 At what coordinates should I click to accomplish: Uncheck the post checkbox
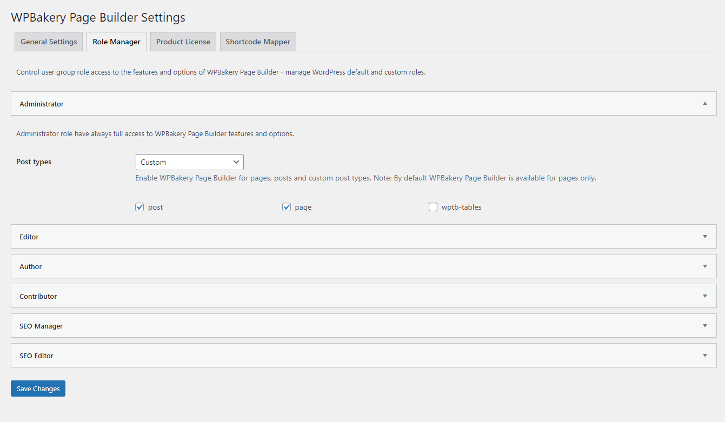click(x=139, y=207)
